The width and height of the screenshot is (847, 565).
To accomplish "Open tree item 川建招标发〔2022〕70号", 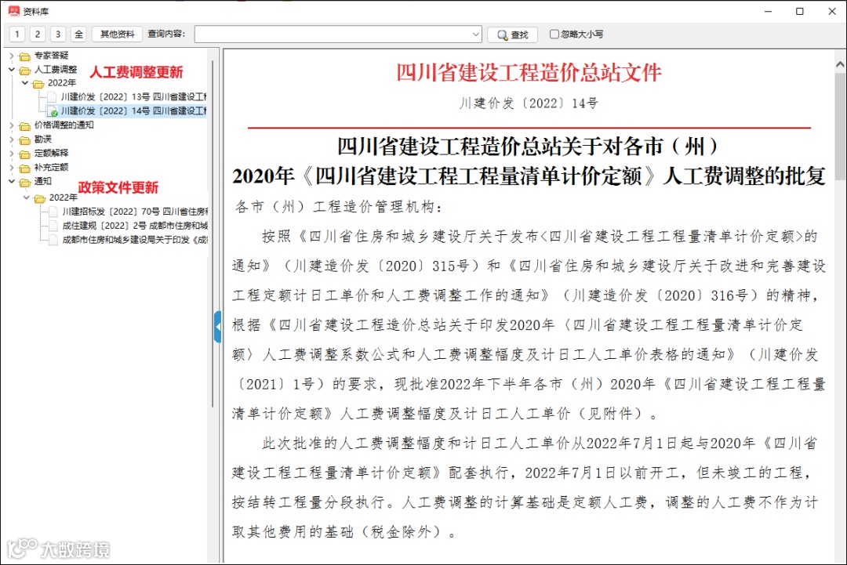I will (135, 212).
